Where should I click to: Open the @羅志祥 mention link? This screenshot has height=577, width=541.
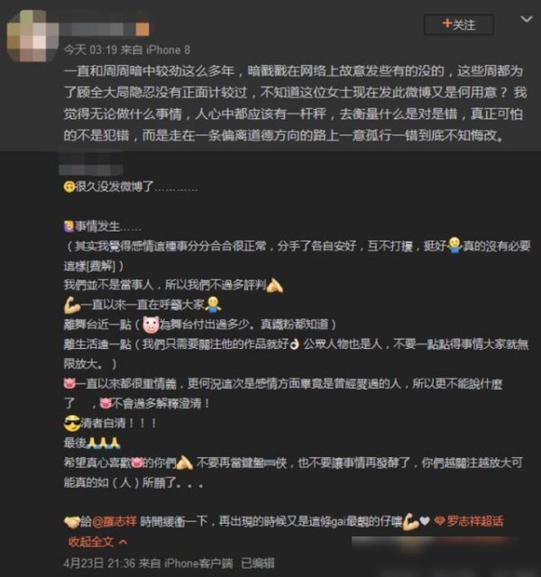115,521
